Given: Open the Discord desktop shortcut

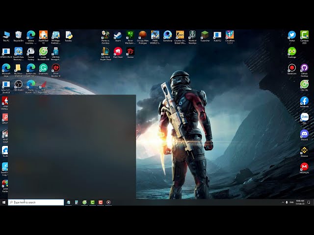Looking at the screenshot, I should [x=304, y=135].
